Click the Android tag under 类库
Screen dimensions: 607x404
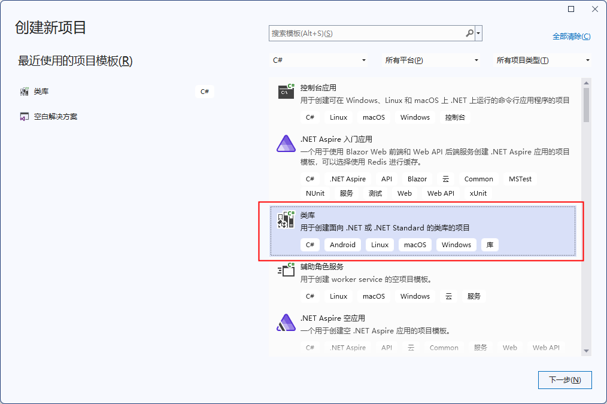pyautogui.click(x=342, y=244)
